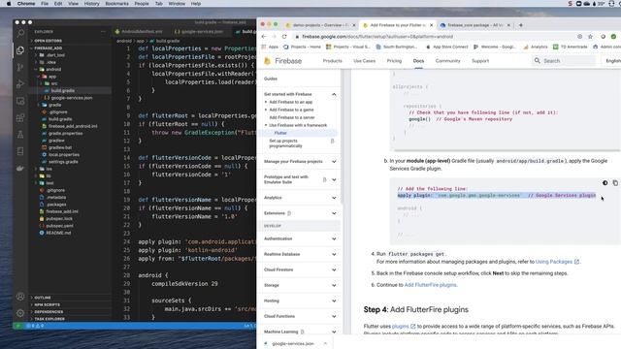Expand Realtime Database section in sidebar
The image size is (621, 349).
(334, 254)
